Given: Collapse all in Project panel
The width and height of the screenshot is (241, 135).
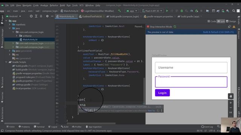Looking at the screenshot, I should point(41,16).
